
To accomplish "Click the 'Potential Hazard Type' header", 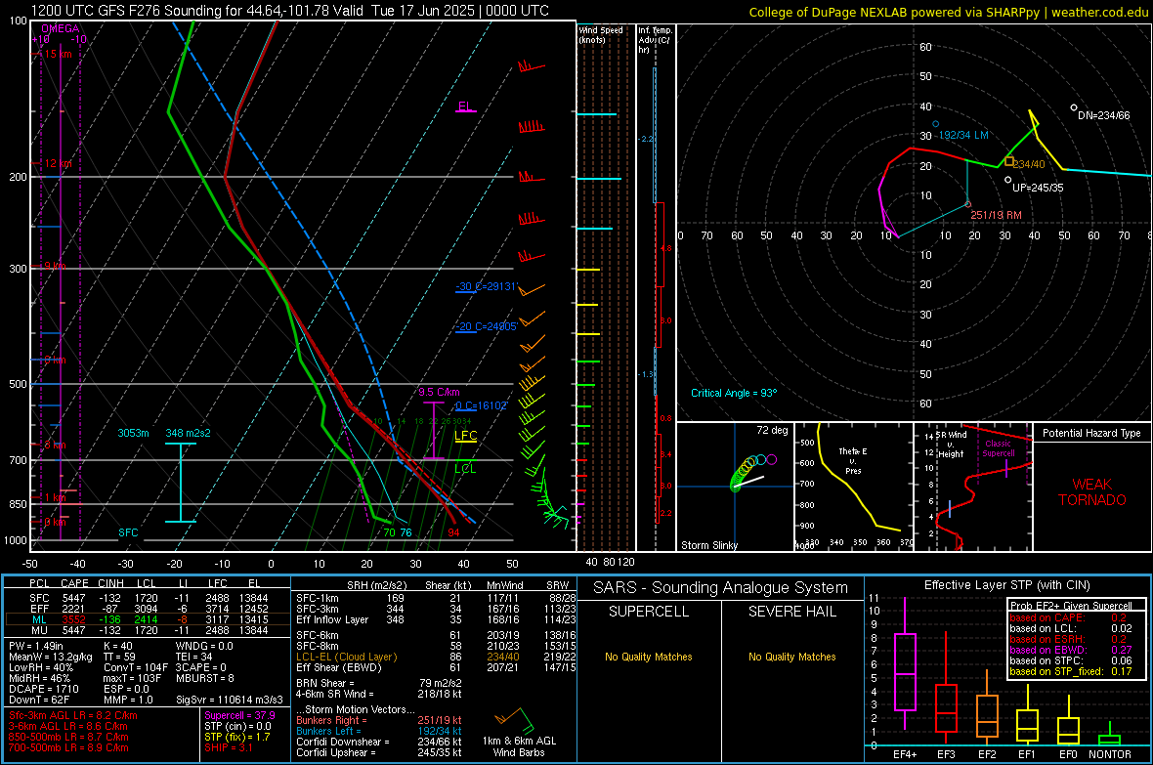I will [x=1091, y=433].
